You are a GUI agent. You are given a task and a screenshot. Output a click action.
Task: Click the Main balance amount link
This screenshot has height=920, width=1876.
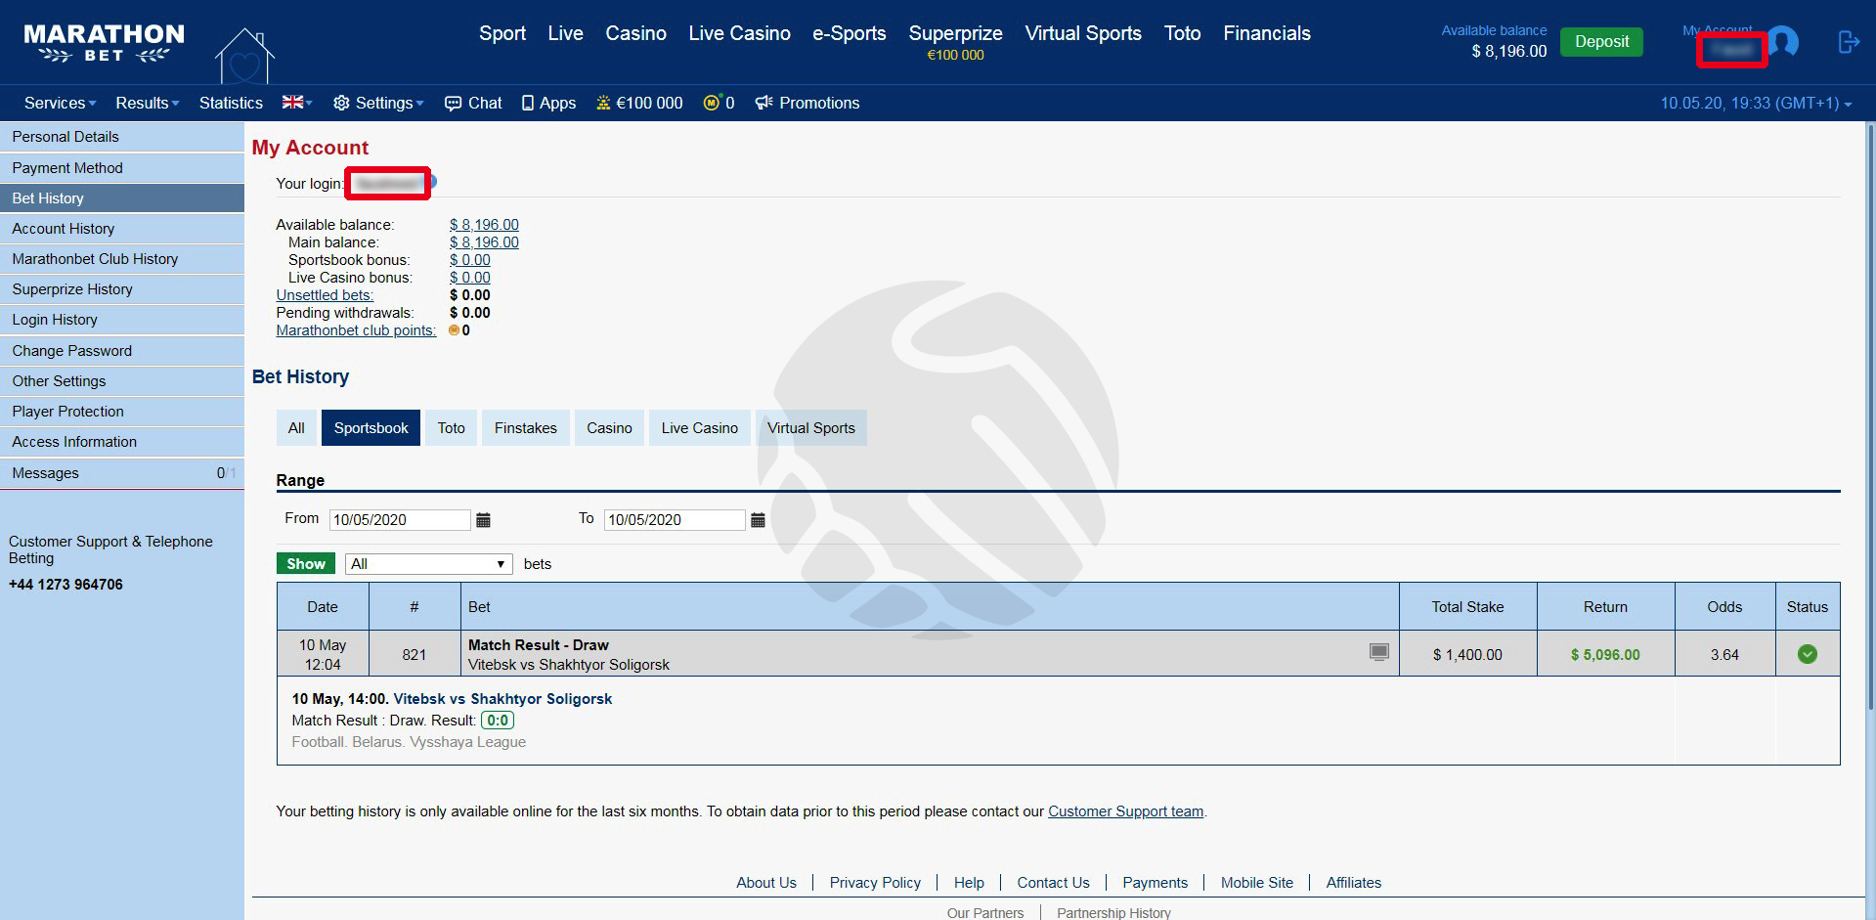click(484, 242)
